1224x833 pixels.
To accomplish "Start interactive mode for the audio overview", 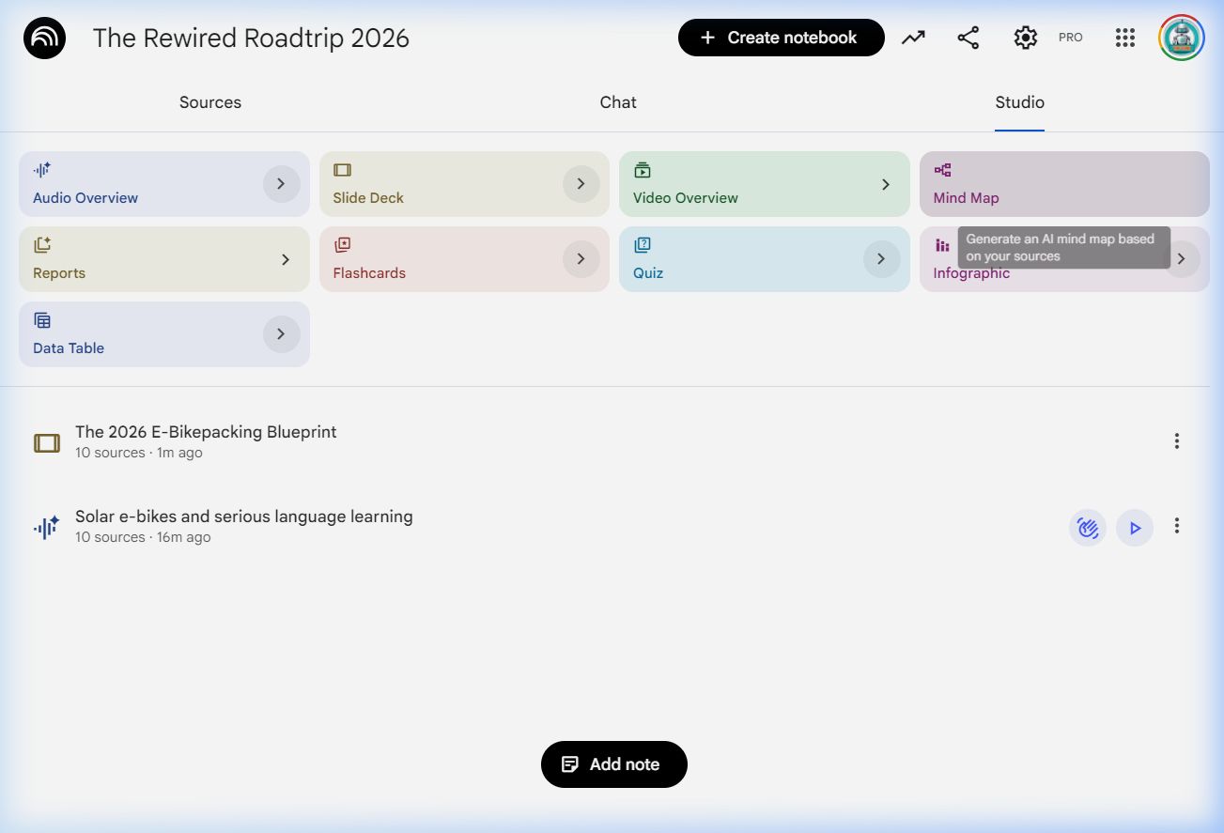I will pos(1087,528).
